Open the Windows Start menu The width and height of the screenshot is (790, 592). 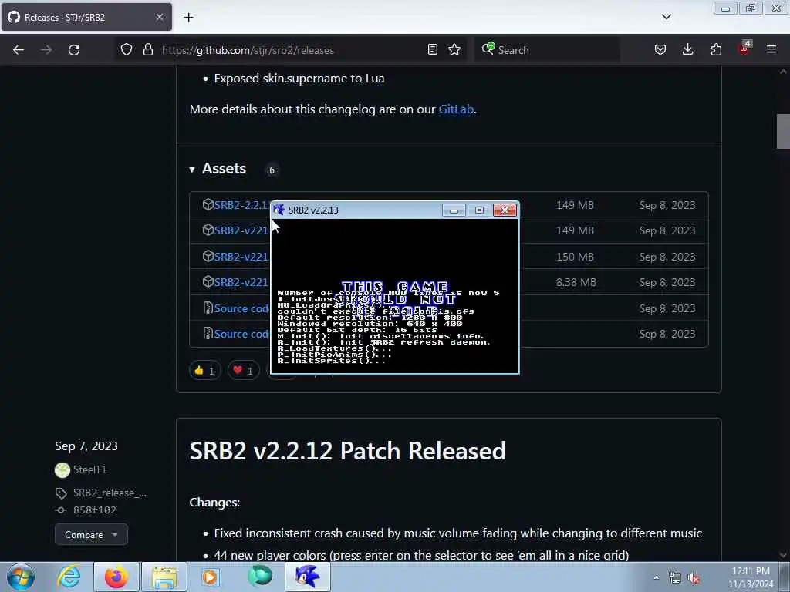pos(21,577)
